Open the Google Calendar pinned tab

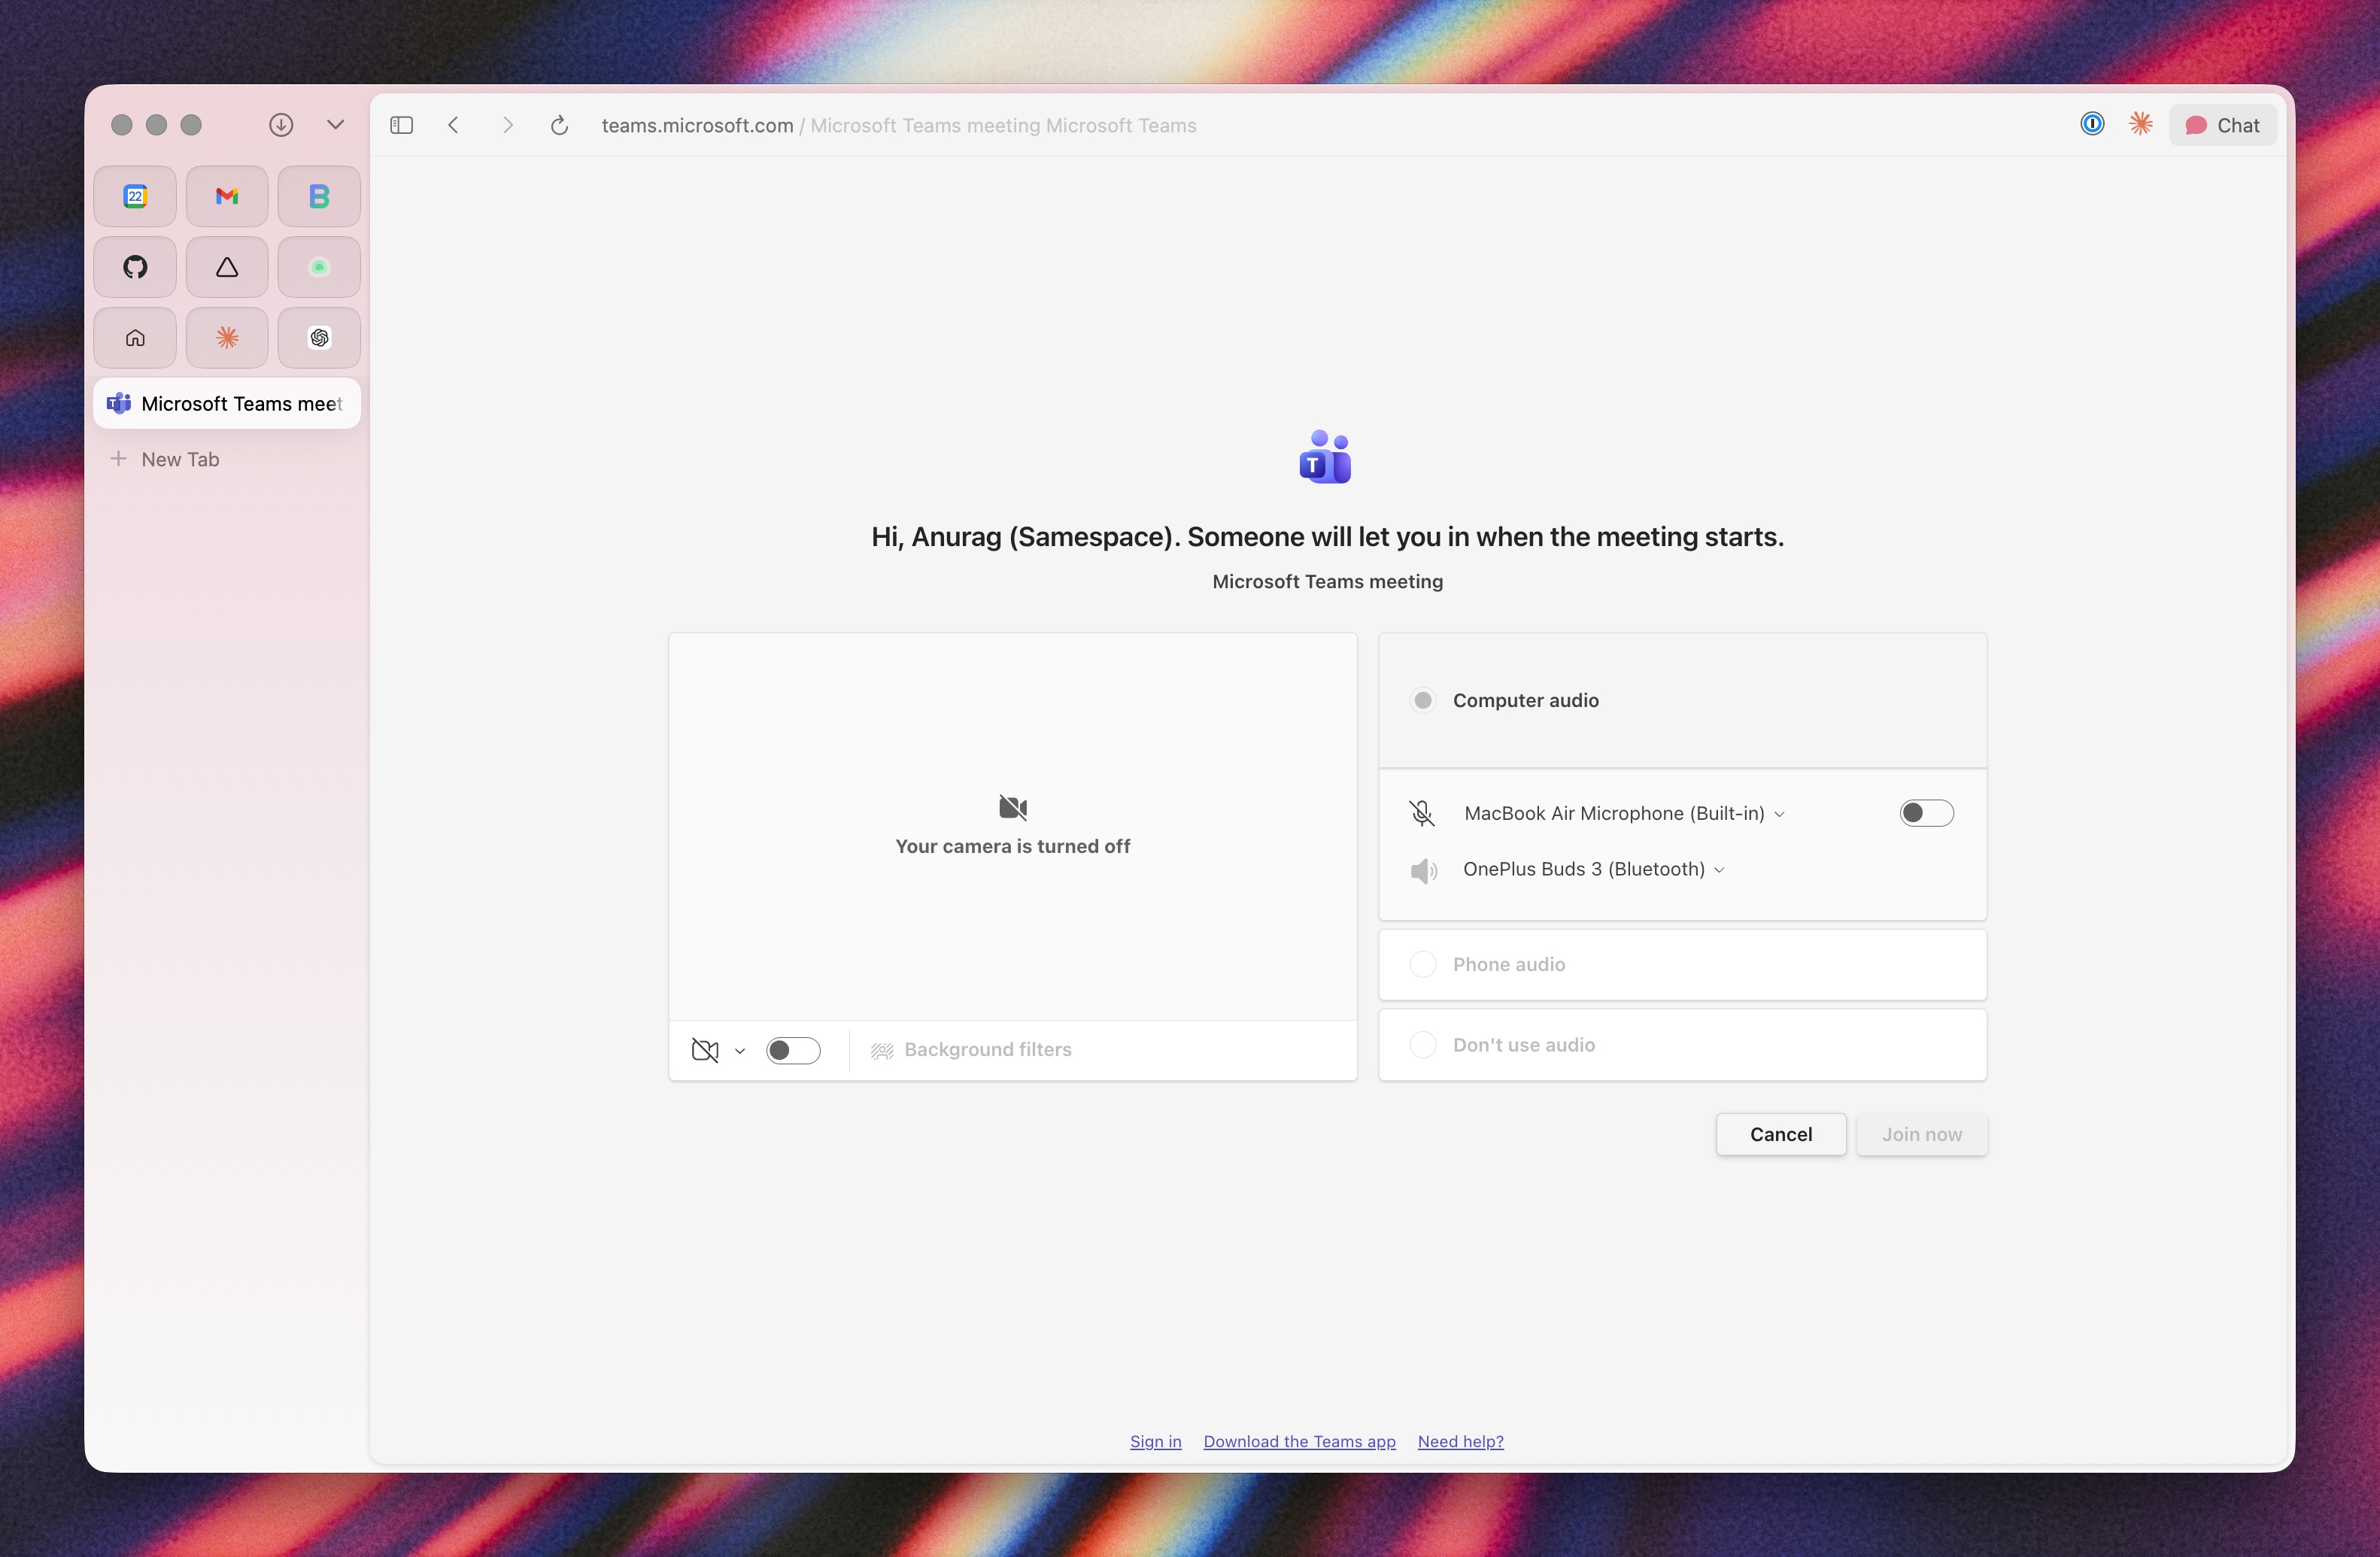coord(135,196)
